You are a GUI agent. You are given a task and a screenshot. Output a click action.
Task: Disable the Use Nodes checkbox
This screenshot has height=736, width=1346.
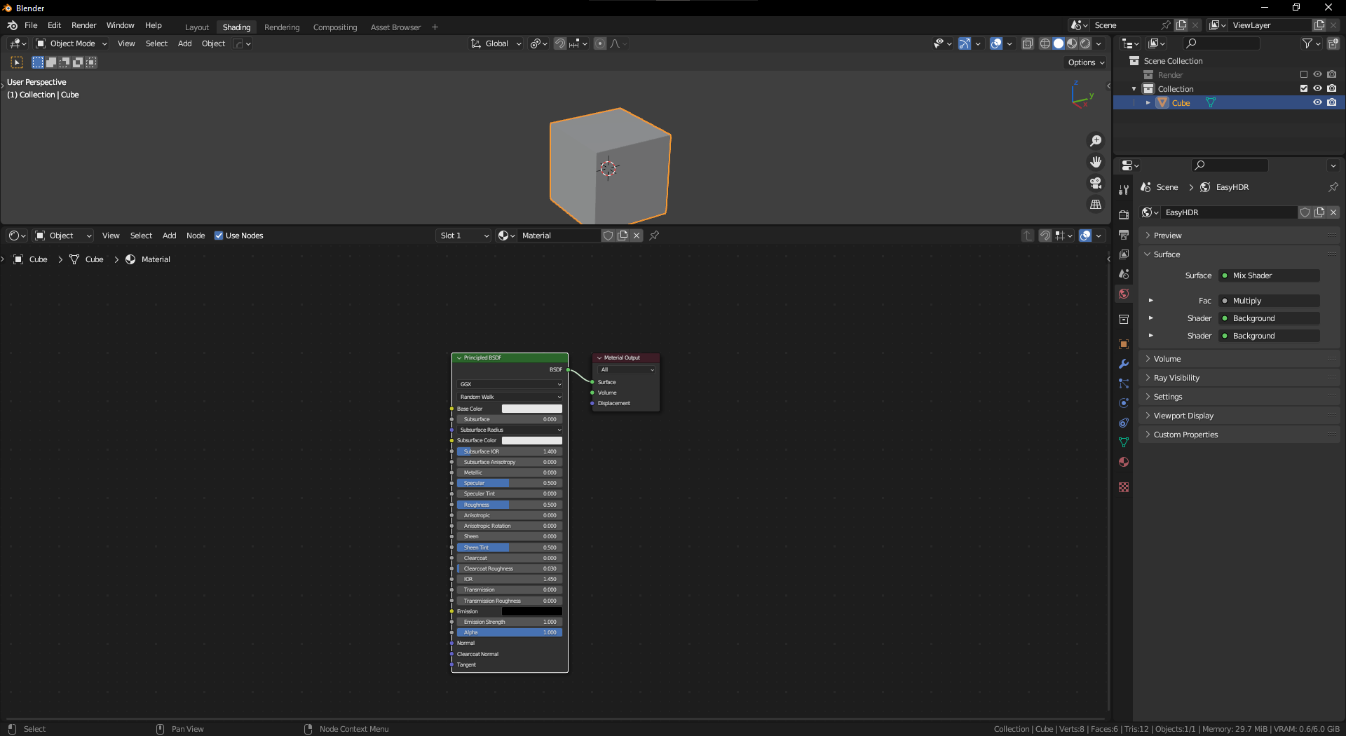[219, 236]
